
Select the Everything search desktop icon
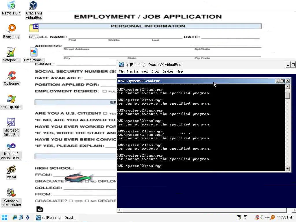pos(11,31)
